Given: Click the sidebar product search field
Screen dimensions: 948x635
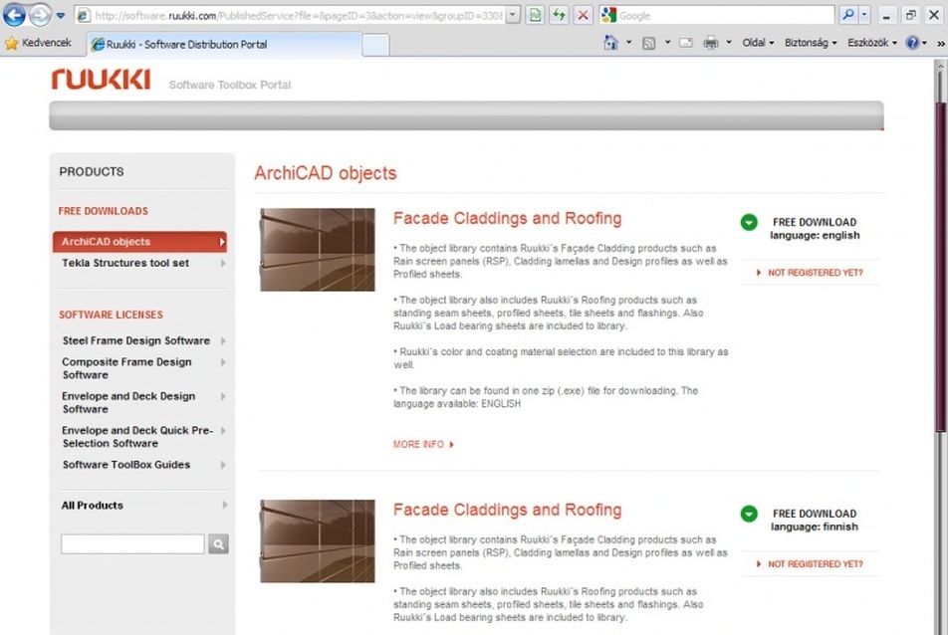Looking at the screenshot, I should click(x=132, y=543).
